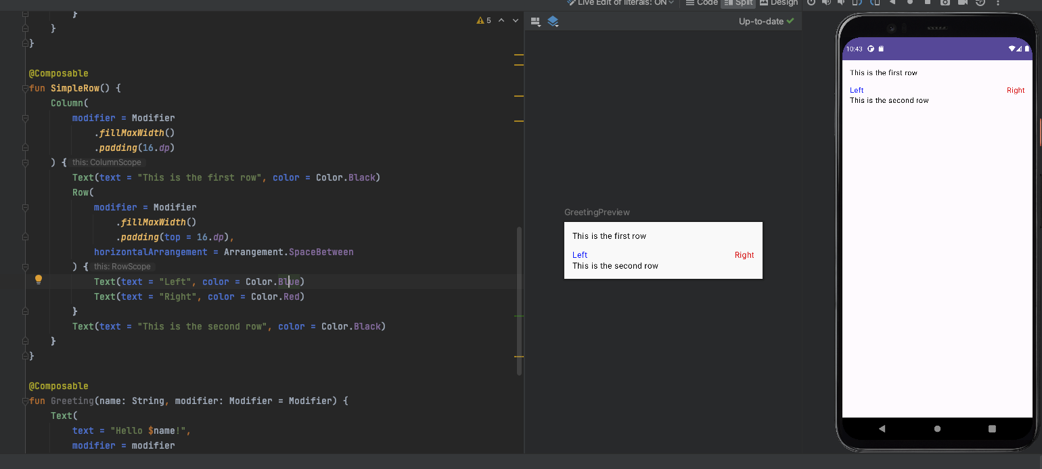Screen dimensions: 1042x469
Task: Click the emulator take-screenshot camera icon
Action: (x=945, y=3)
